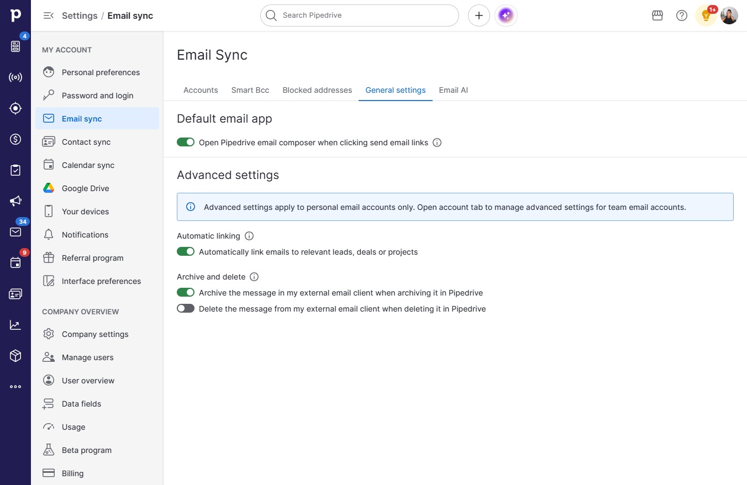Open the Pulse radar icon in the rail

(15, 77)
